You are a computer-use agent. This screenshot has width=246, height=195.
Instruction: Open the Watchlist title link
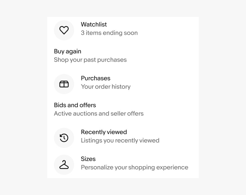coord(94,24)
